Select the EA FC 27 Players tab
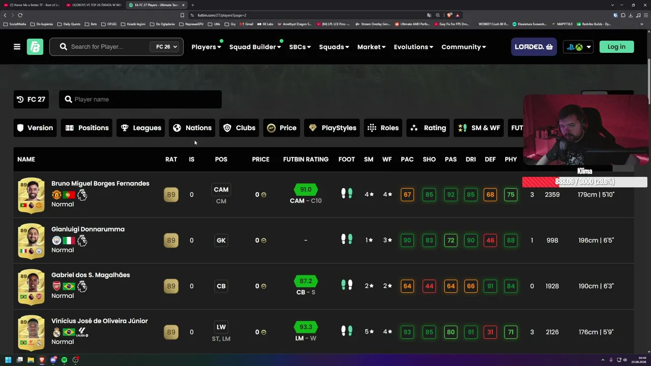The height and width of the screenshot is (366, 651). (x=156, y=5)
